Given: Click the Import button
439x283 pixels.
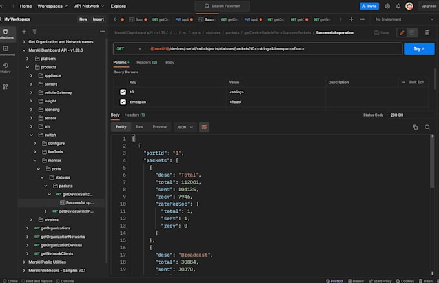Looking at the screenshot, I should (98, 19).
